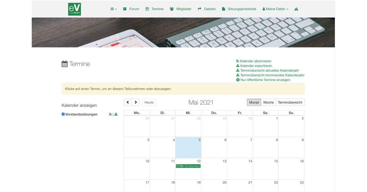Download Terminübersicht aktuelles Kalenderjahr

point(268,70)
